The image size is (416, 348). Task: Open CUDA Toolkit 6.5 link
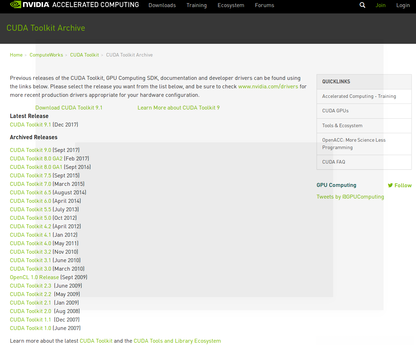31,193
